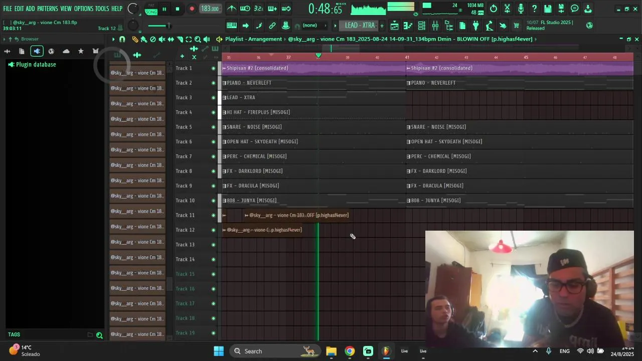Select the pencil draw tool

pos(135,39)
